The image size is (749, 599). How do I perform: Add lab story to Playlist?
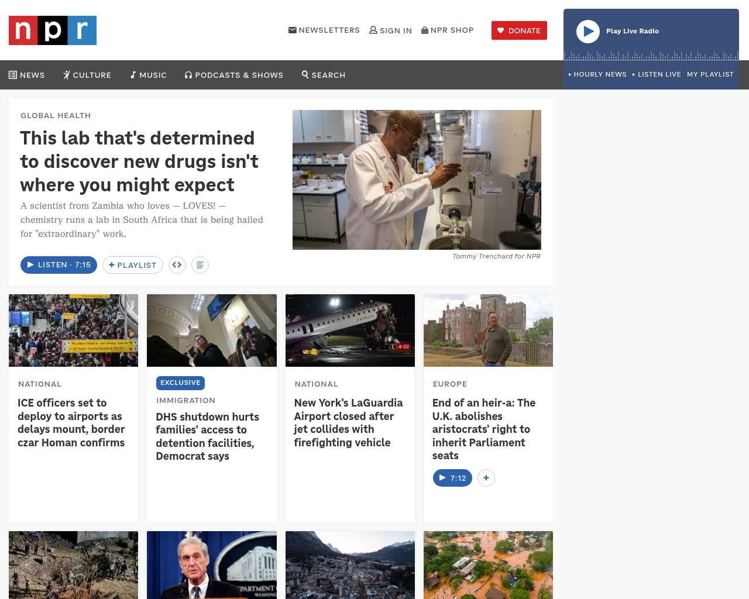pyautogui.click(x=133, y=265)
